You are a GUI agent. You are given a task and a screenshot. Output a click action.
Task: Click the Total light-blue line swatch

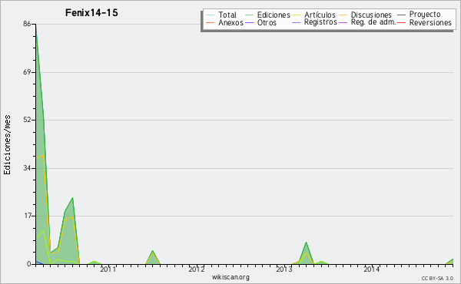click(x=211, y=15)
